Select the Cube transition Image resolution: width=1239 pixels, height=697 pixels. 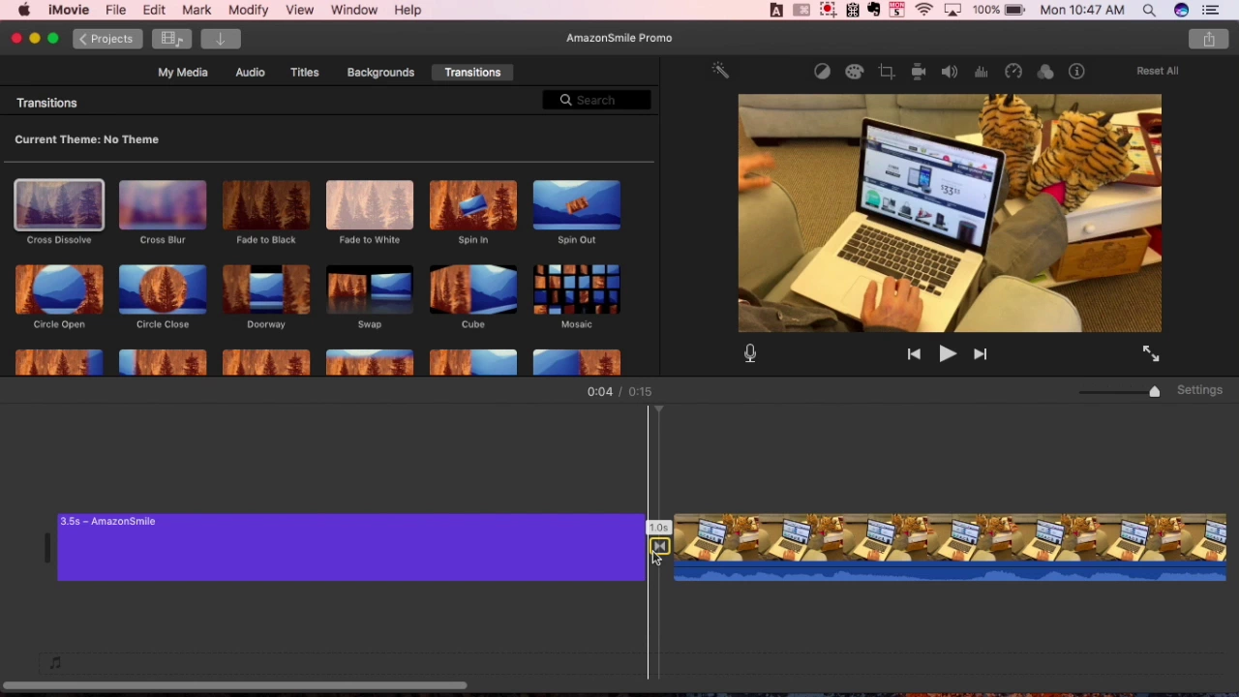[x=473, y=289]
